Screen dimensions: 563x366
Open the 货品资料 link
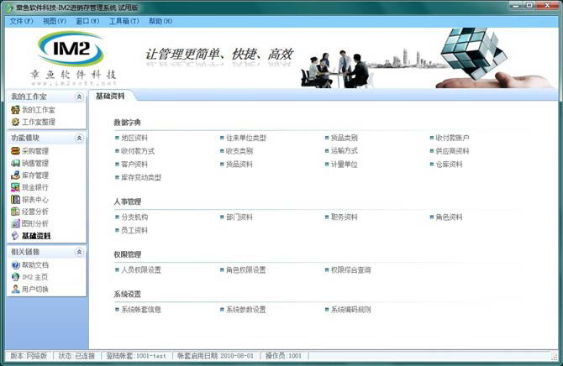click(x=239, y=165)
